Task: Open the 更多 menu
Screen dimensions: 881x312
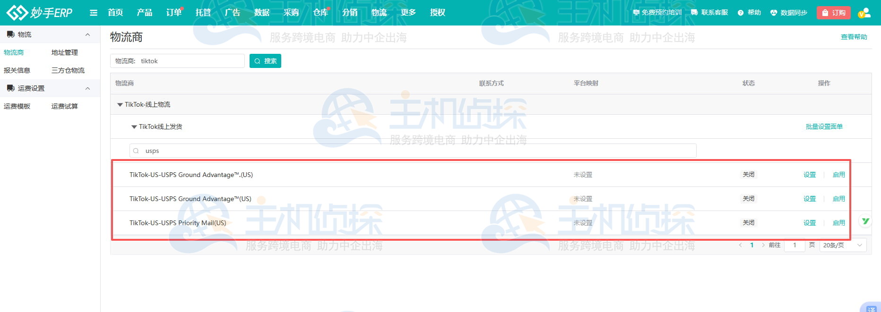Action: pyautogui.click(x=408, y=13)
